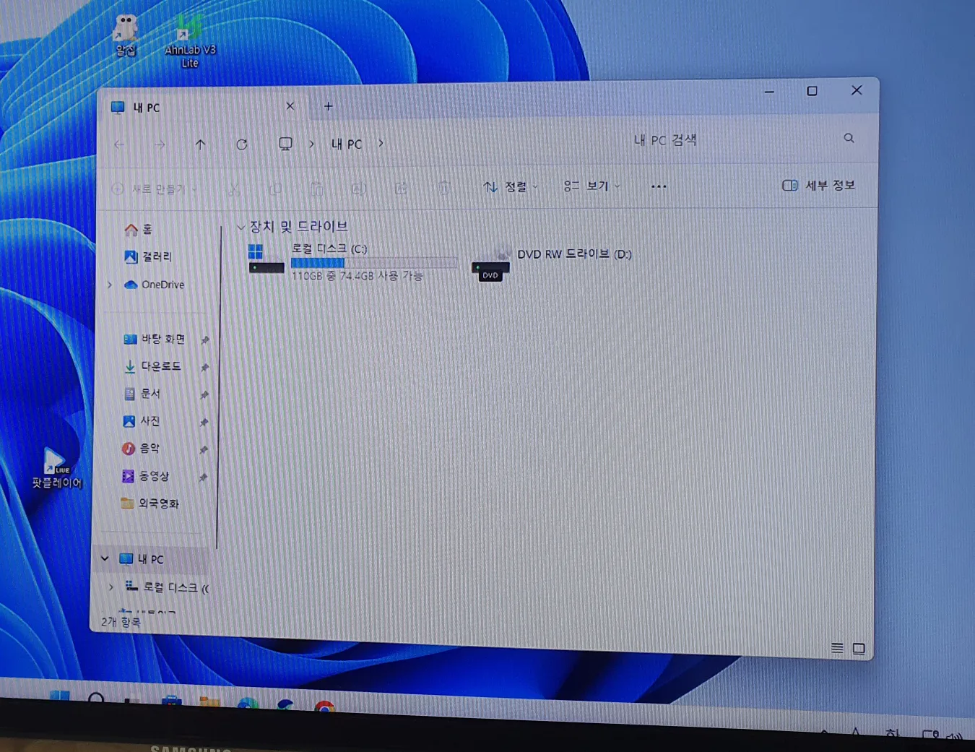This screenshot has height=752, width=975.
Task: Open the 보기 view dropdown
Action: [x=592, y=186]
